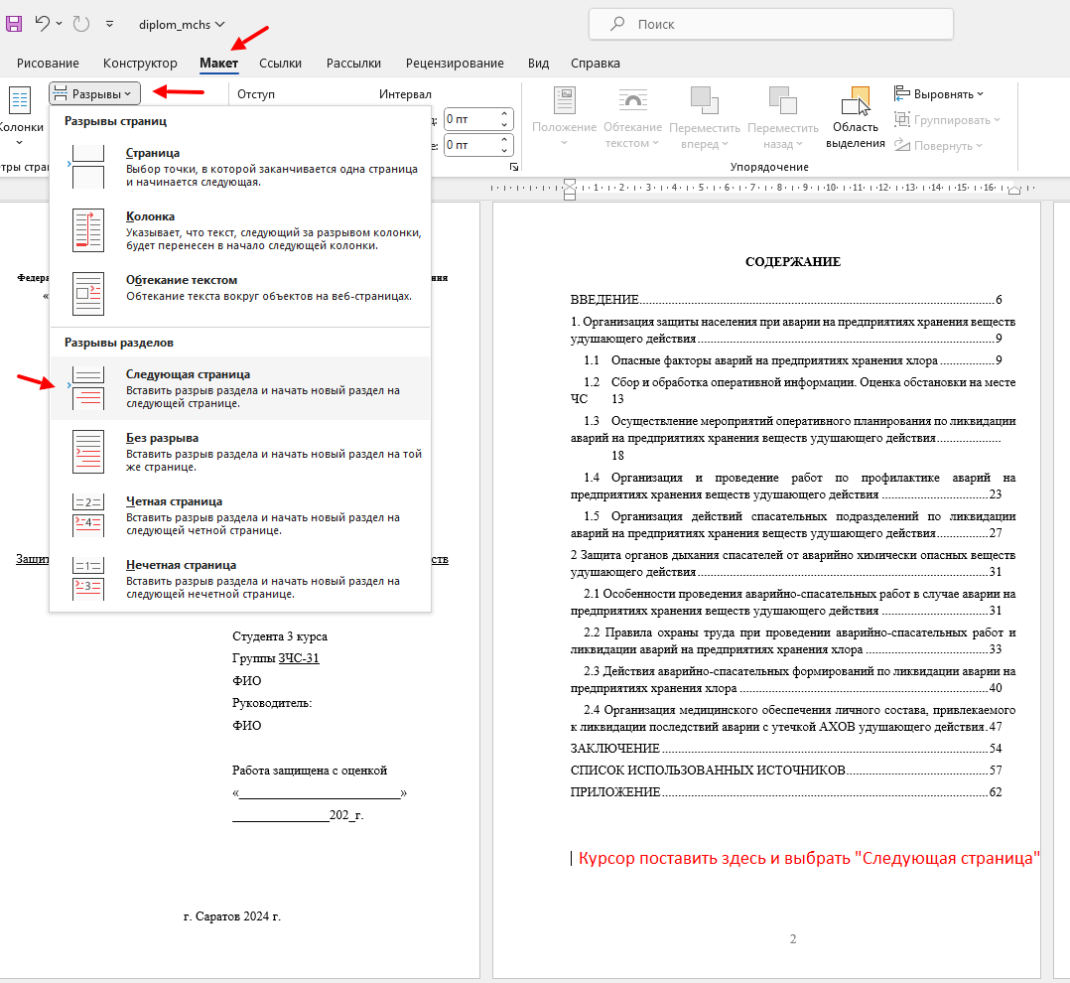Click the Без разрыва break icon
Image resolution: width=1070 pixels, height=983 pixels.
point(88,451)
